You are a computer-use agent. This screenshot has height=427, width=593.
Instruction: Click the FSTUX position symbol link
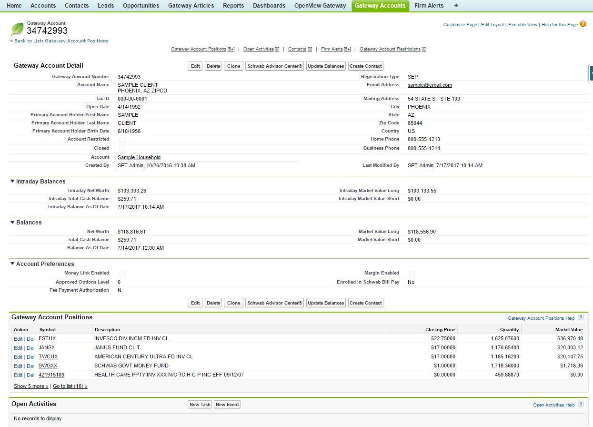pyautogui.click(x=47, y=338)
